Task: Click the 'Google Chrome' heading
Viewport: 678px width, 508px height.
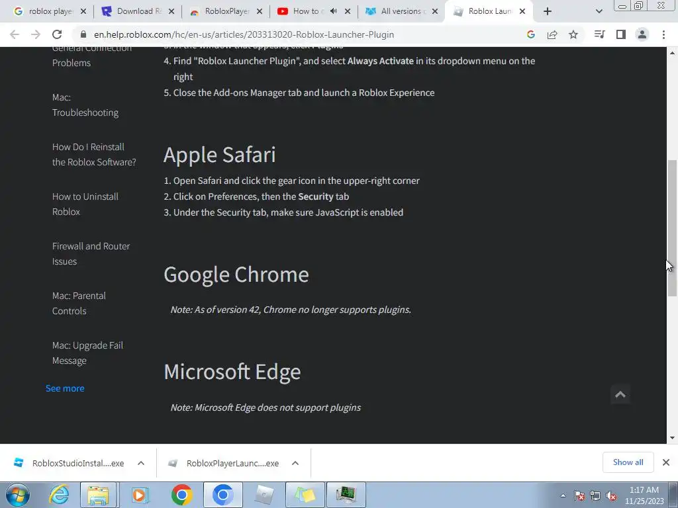Action: [x=236, y=275]
